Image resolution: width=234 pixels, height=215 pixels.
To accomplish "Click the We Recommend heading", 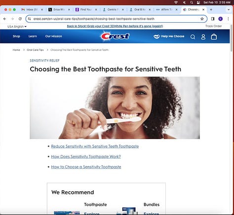I will pos(73,192).
